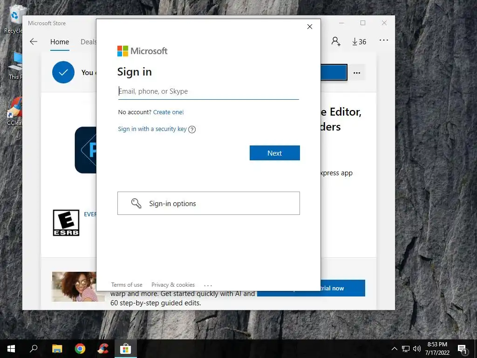Maximize the Microsoft Store window

pos(363,23)
